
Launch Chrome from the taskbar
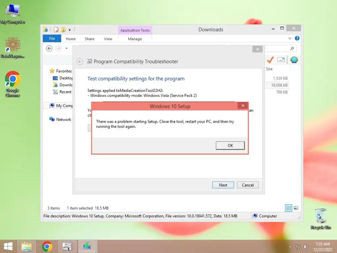[47, 246]
